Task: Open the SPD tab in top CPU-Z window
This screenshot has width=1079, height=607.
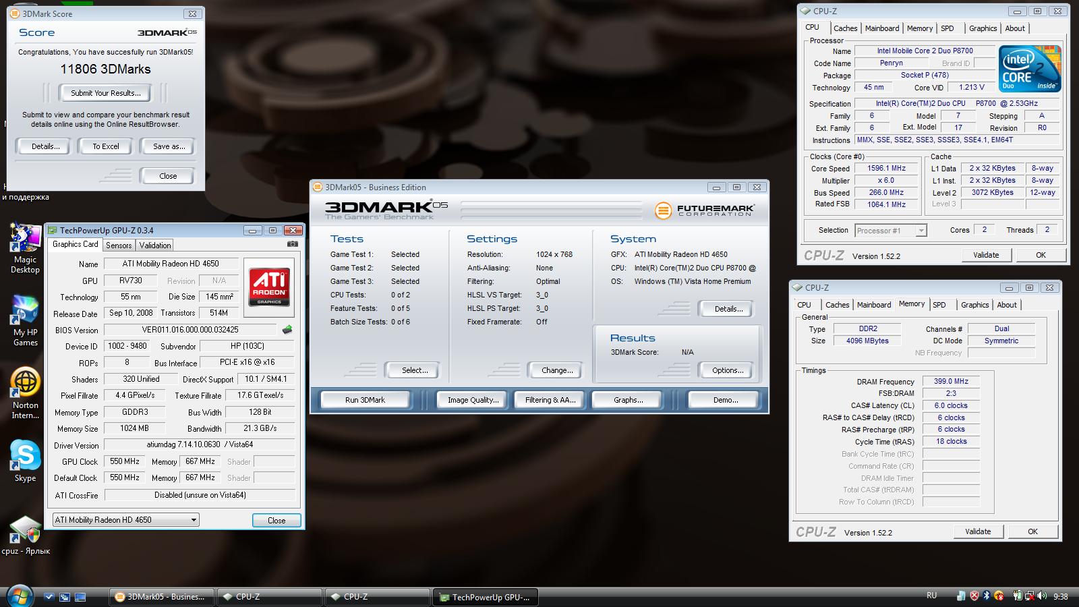Action: [x=947, y=28]
